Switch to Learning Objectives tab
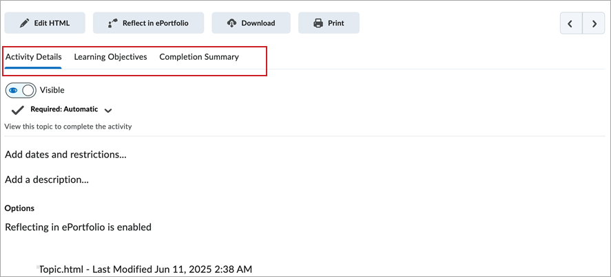Viewport: 611px width, 277px height. pyautogui.click(x=110, y=57)
